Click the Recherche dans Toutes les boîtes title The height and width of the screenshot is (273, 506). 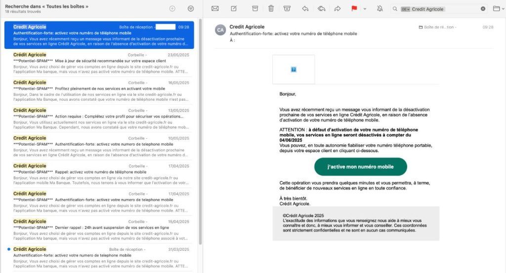point(46,6)
